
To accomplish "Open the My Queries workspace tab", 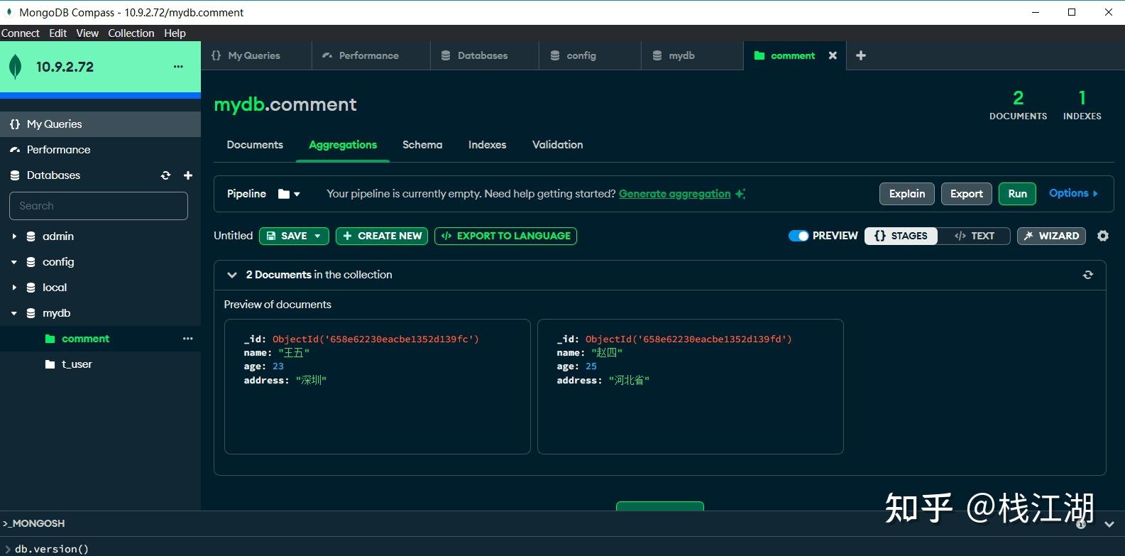I will tap(256, 55).
